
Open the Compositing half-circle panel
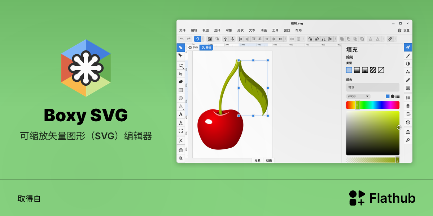click(408, 64)
